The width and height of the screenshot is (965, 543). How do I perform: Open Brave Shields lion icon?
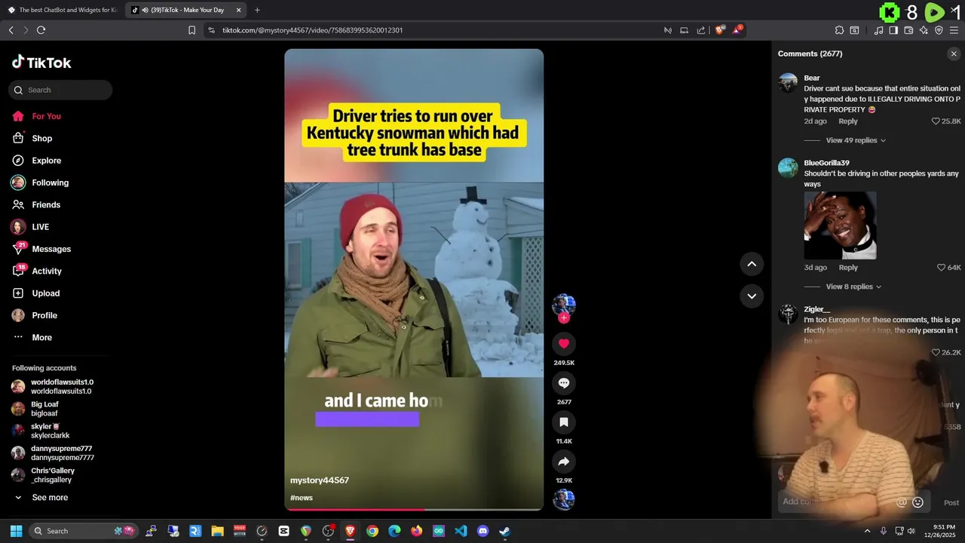tap(719, 30)
